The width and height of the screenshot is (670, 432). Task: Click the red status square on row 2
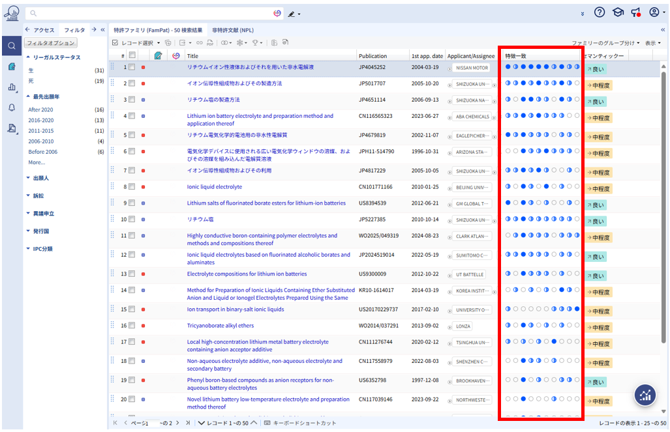tap(143, 83)
